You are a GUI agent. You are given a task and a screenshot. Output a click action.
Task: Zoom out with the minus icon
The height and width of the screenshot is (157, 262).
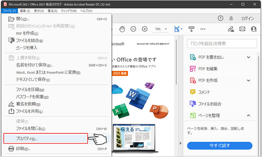tap(133, 29)
